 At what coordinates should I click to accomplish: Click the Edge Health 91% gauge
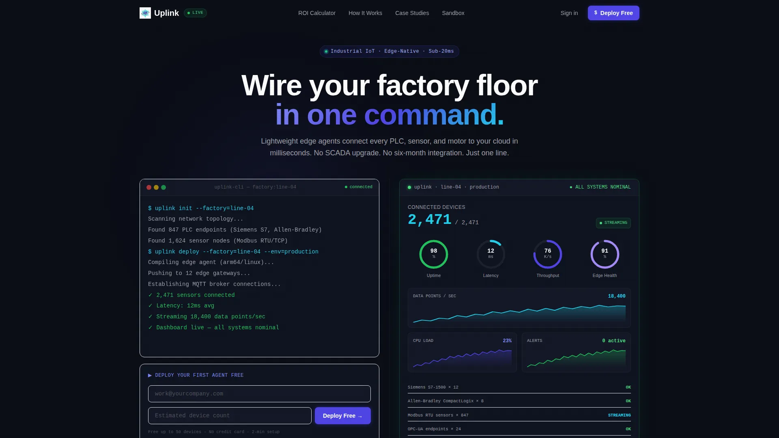605,254
